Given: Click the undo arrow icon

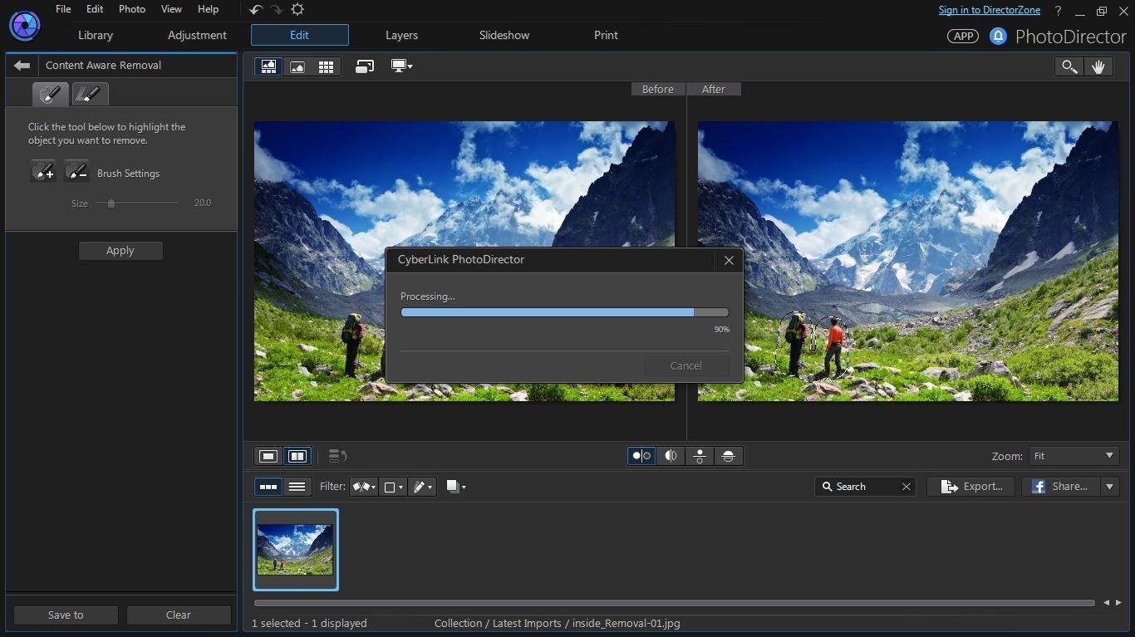Looking at the screenshot, I should point(256,10).
